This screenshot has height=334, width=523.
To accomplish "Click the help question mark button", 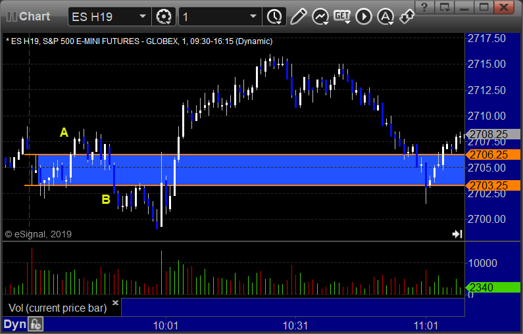I will click(424, 7).
